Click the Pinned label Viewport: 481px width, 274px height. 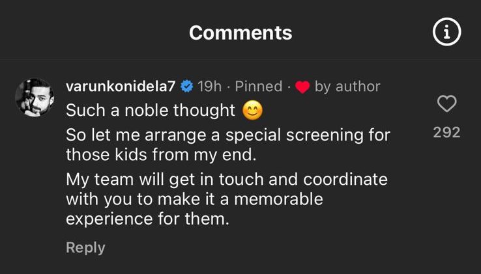[x=259, y=87]
